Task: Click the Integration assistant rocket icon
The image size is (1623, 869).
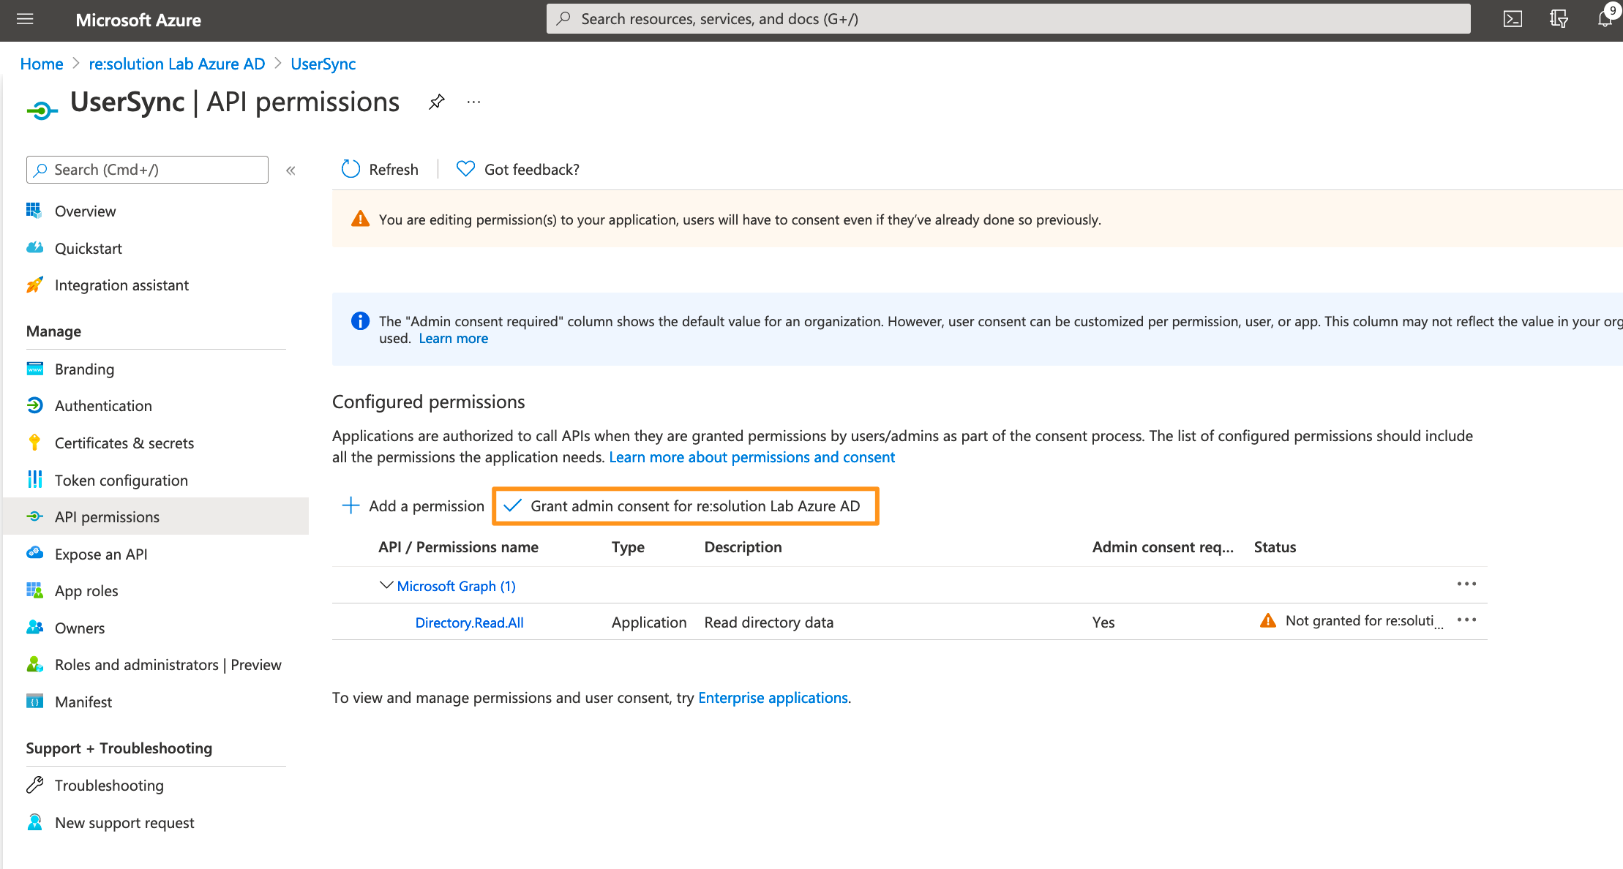Action: coord(34,285)
